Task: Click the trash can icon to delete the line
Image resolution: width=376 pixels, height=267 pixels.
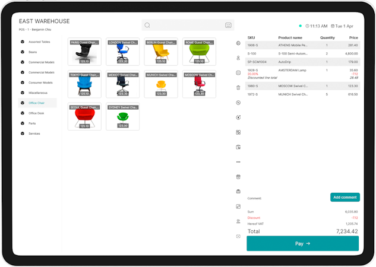Action: pos(238,88)
